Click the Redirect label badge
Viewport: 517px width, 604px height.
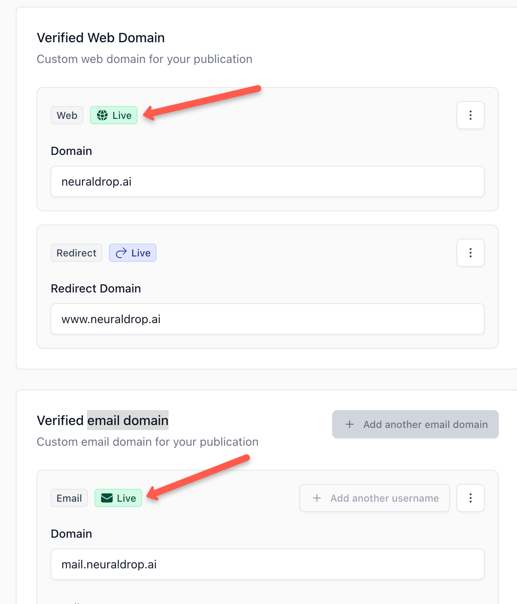pos(76,252)
